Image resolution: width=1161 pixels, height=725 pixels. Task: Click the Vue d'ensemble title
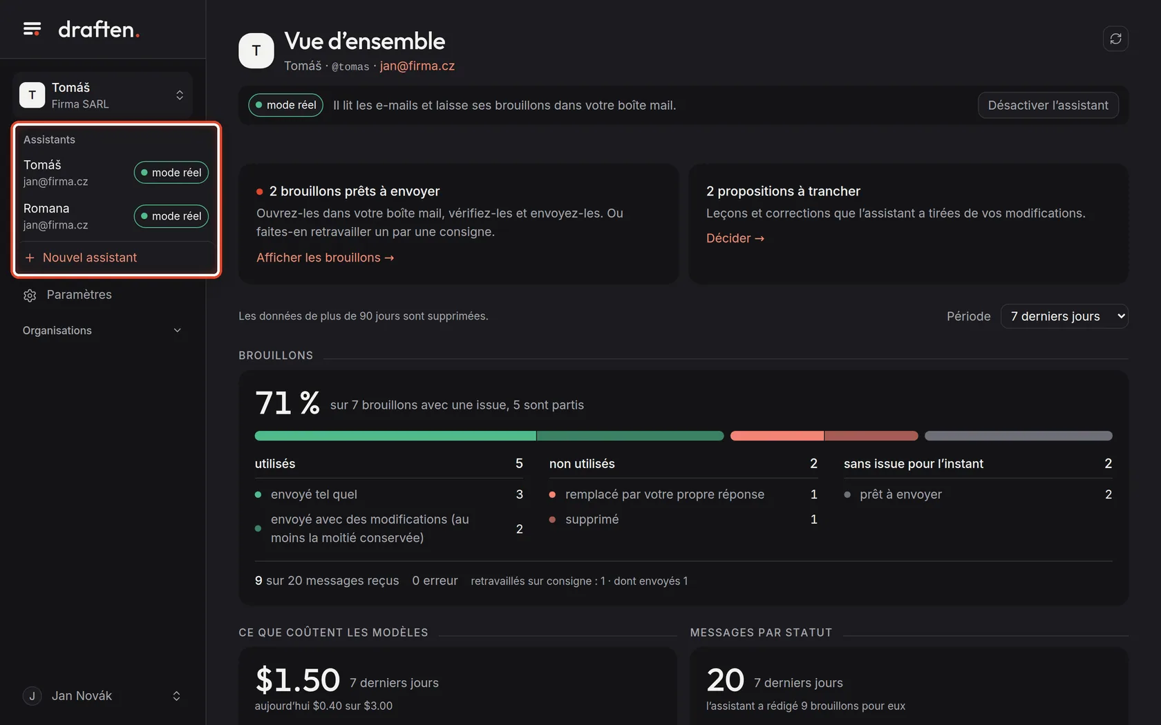(365, 41)
